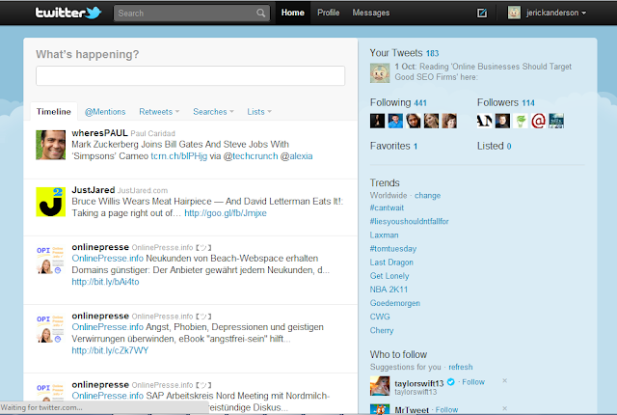The image size is (617, 415).
Task: Open the green plant follower avatar
Action: click(x=521, y=121)
